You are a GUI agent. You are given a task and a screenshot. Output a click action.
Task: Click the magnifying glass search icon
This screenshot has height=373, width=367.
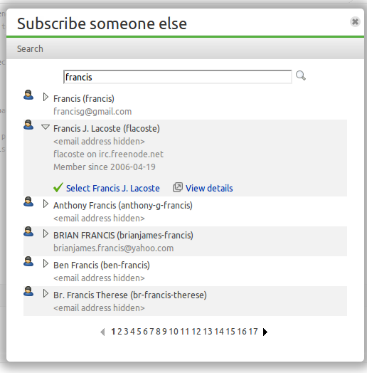pyautogui.click(x=301, y=76)
